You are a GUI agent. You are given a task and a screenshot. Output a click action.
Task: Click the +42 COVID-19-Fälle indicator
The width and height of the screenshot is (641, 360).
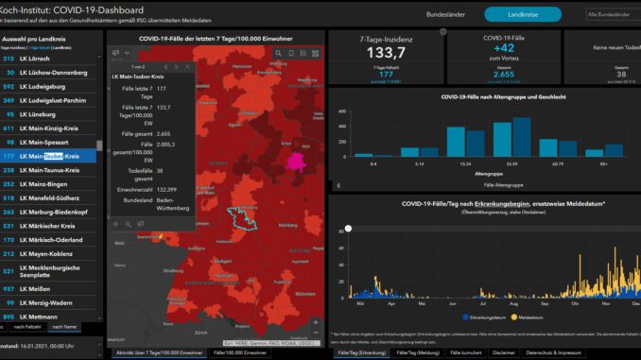(504, 48)
